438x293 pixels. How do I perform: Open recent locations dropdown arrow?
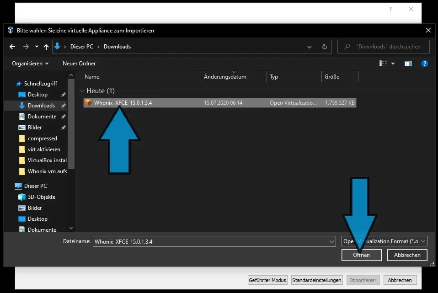click(x=37, y=47)
